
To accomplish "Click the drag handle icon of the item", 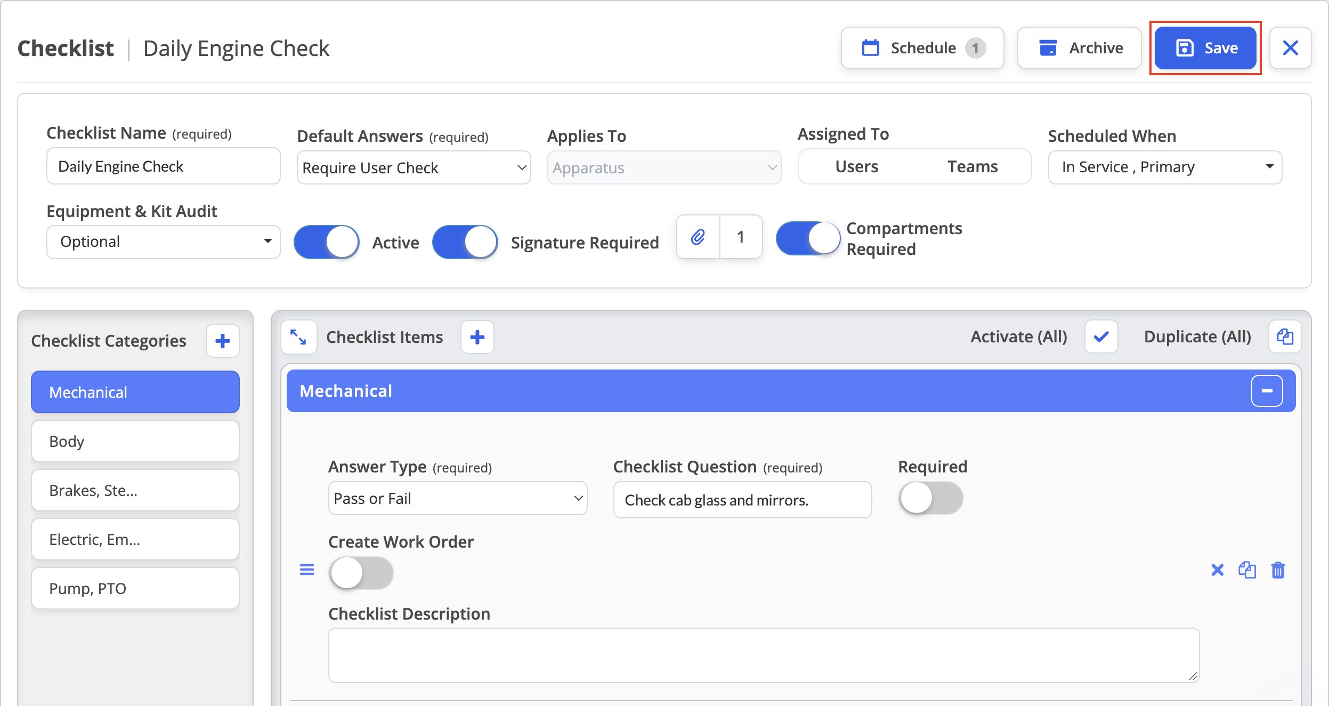I will 307,570.
